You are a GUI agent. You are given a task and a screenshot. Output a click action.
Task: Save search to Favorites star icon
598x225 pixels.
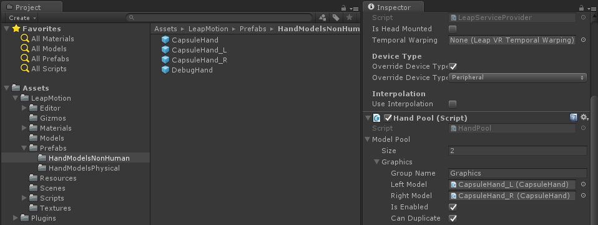point(349,17)
